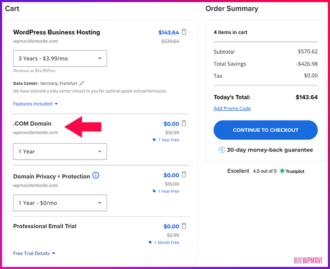Viewport: 330px width, 269px height.
Task: Click Continue to Checkout button
Action: (266, 130)
